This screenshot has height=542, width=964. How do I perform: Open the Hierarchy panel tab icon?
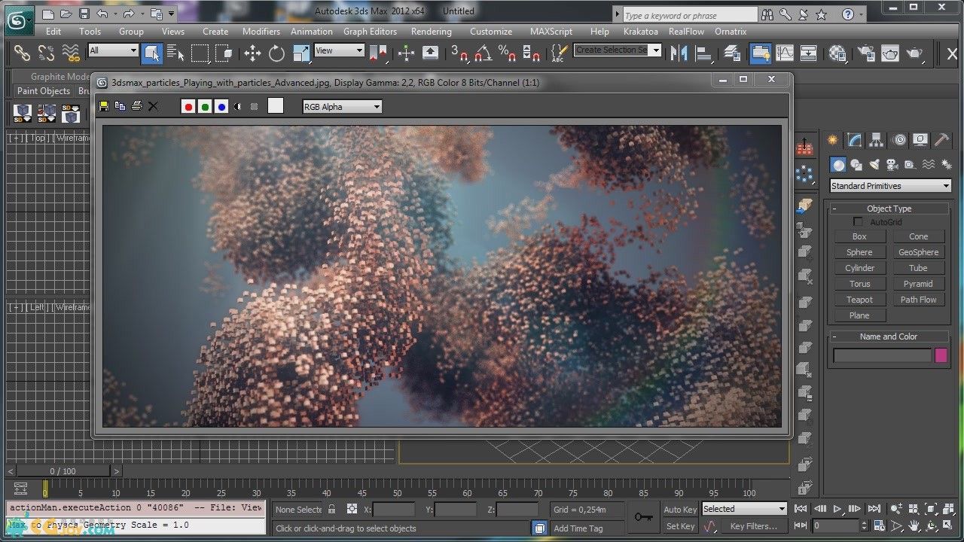(x=876, y=140)
